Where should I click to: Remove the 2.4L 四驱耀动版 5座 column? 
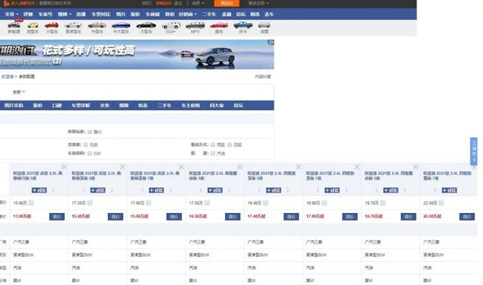(x=416, y=167)
